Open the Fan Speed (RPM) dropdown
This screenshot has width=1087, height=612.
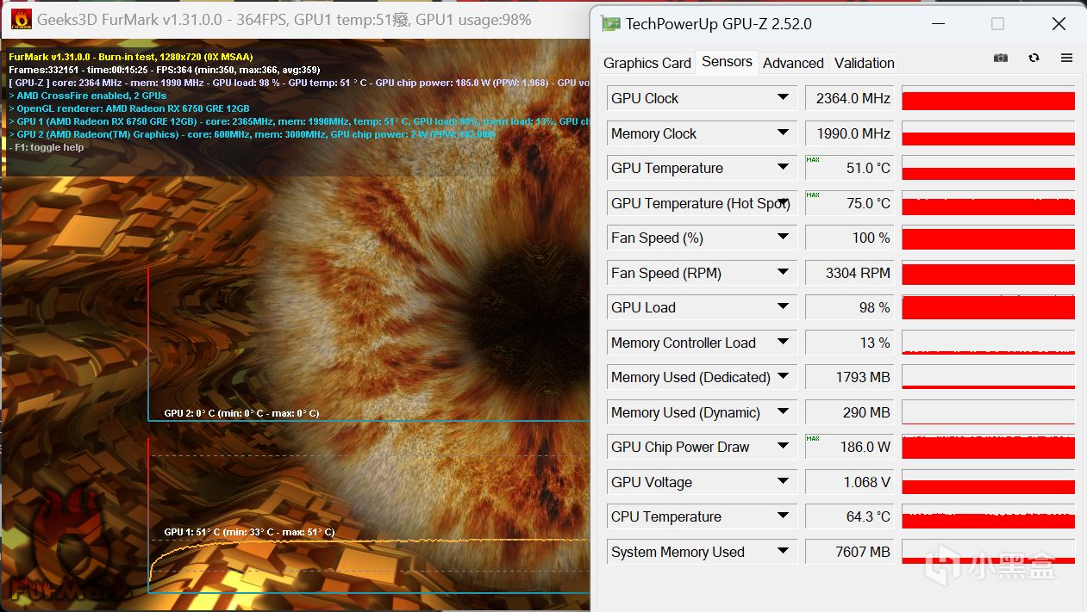783,272
